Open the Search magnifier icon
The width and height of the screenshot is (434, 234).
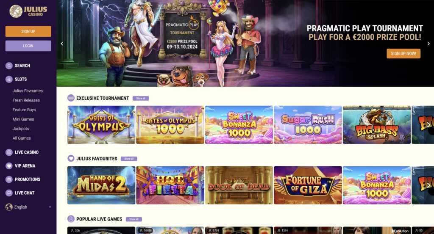(x=9, y=66)
